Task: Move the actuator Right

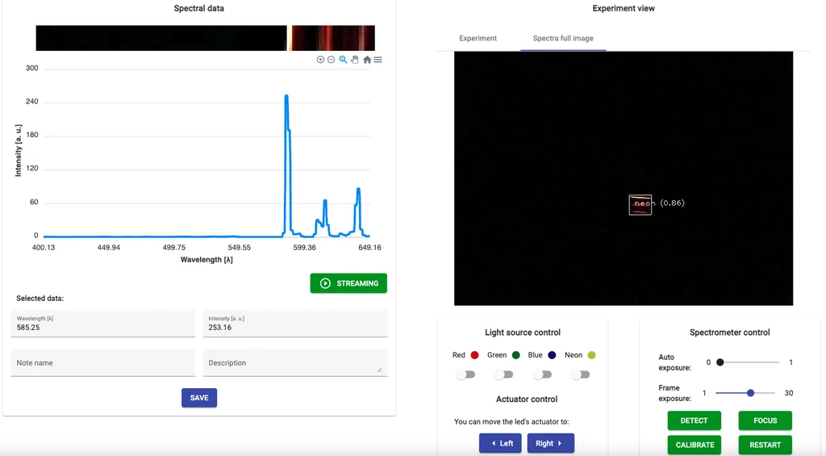Action: pyautogui.click(x=550, y=443)
